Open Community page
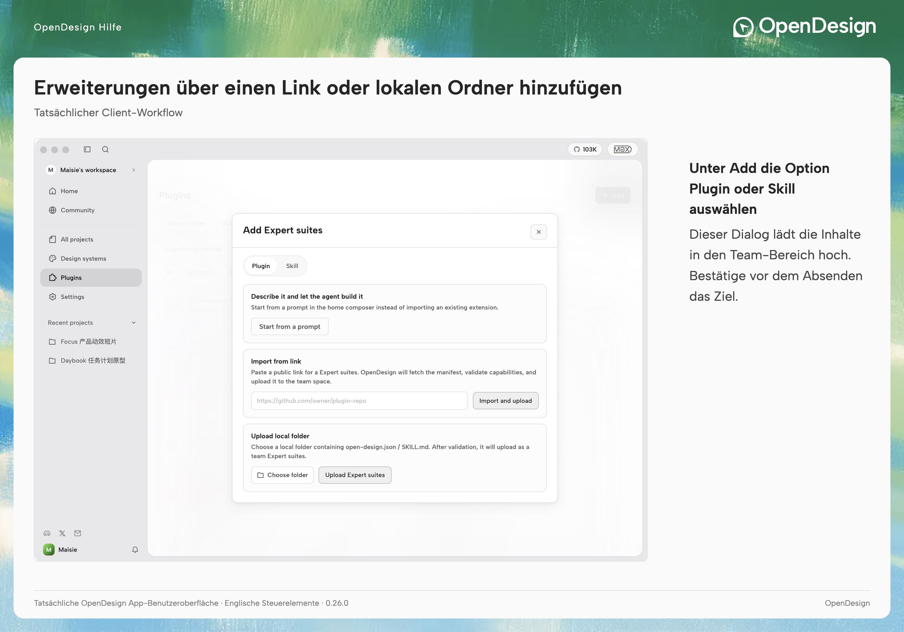 point(91,210)
